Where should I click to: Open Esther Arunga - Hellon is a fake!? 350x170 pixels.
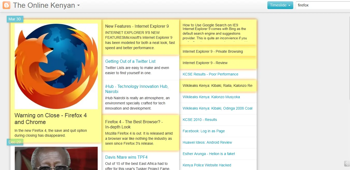(209, 154)
